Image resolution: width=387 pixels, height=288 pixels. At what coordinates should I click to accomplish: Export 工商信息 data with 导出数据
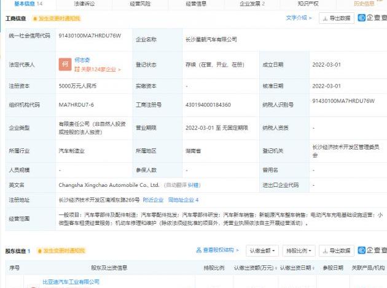pyautogui.click(x=337, y=18)
